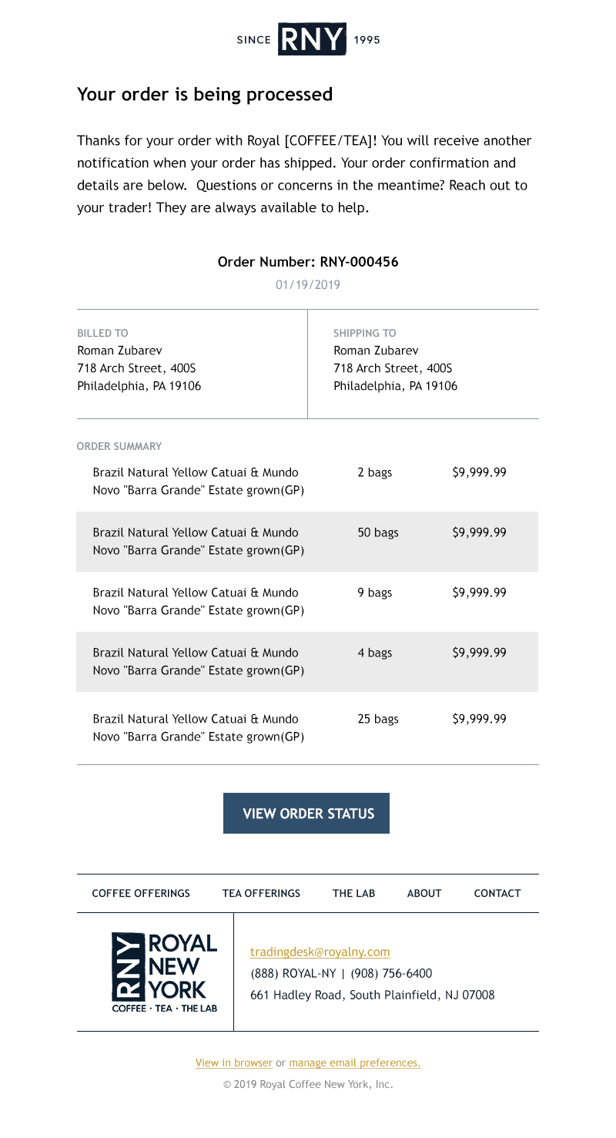The image size is (616, 1138).
Task: Open the Coffee Offerings menu link
Action: click(x=141, y=894)
